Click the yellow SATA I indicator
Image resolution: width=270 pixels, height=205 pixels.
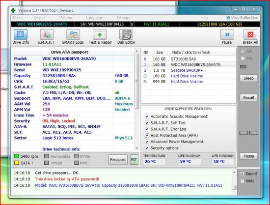coord(17,163)
